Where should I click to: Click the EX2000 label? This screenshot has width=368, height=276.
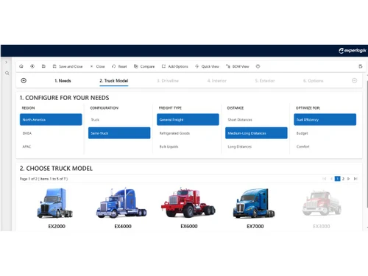pyautogui.click(x=57, y=226)
